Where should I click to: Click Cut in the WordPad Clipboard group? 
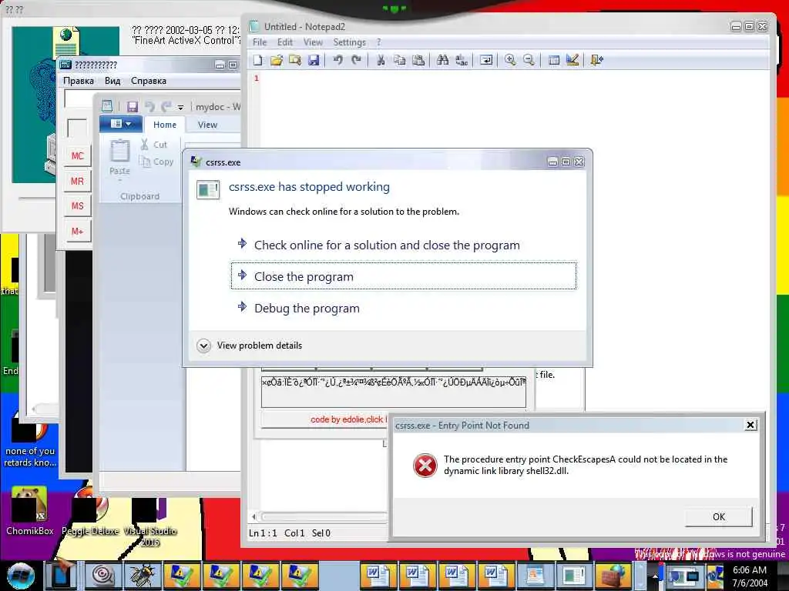click(154, 145)
